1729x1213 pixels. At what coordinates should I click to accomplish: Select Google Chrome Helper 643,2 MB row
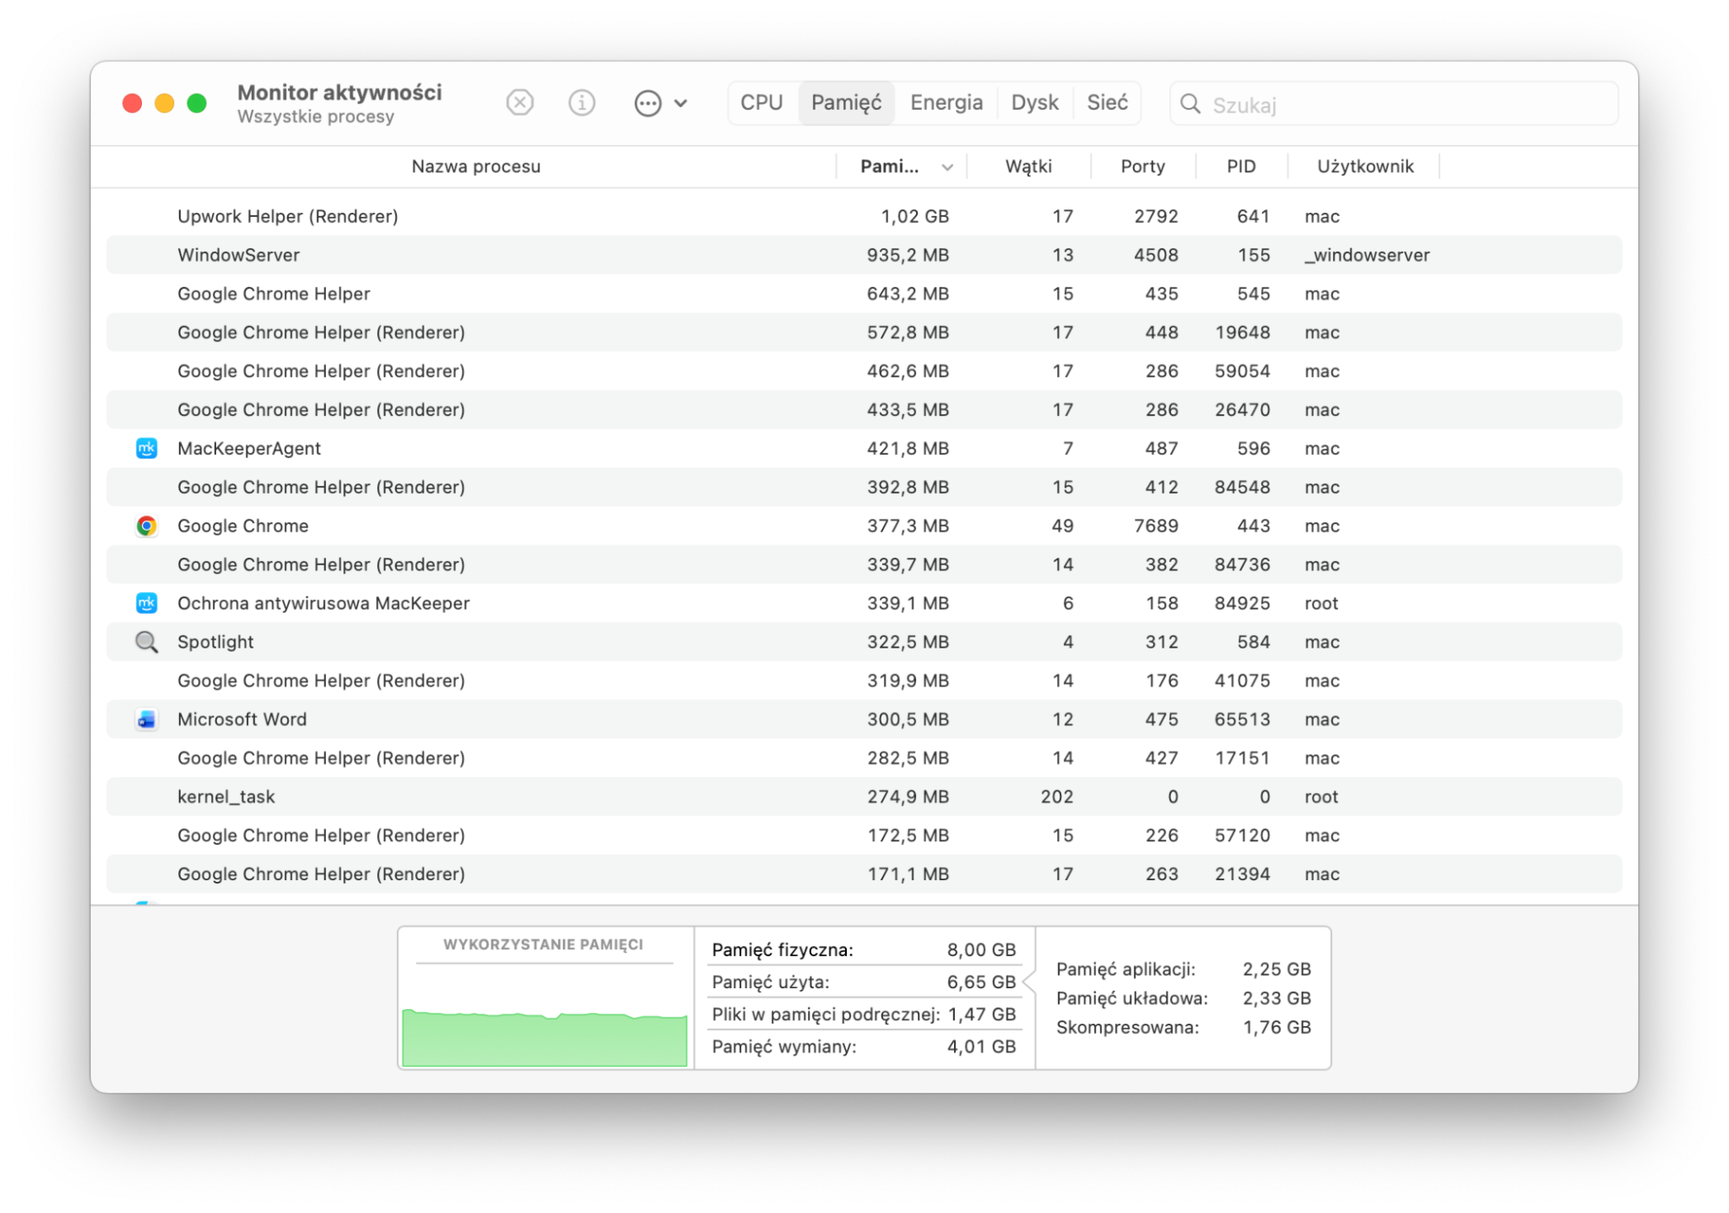point(864,294)
